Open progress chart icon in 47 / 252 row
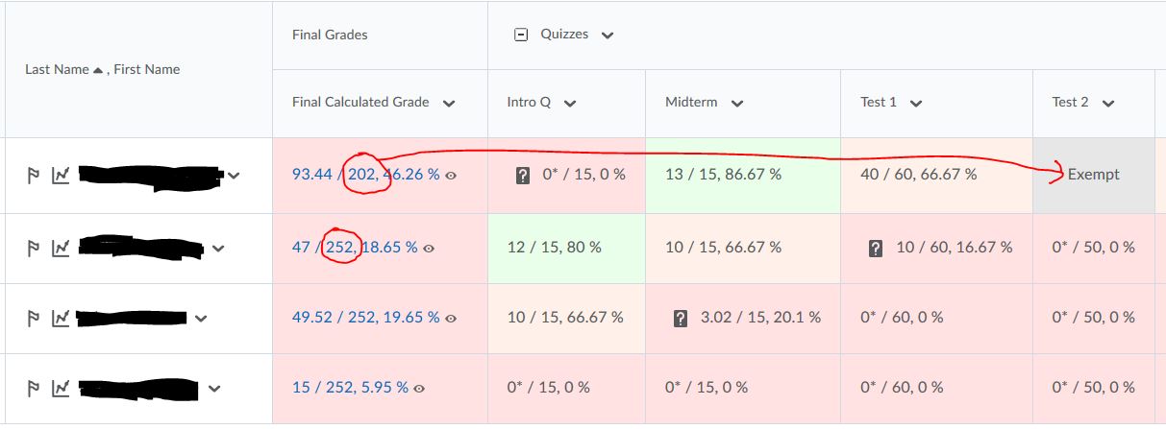The height and width of the screenshot is (429, 1166). tap(61, 249)
